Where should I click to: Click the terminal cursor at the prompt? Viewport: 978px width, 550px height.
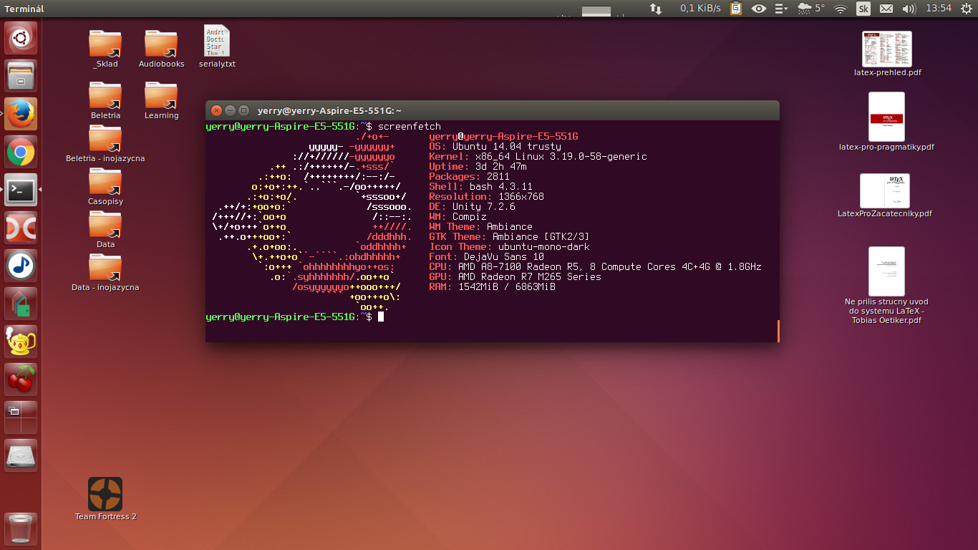click(381, 317)
